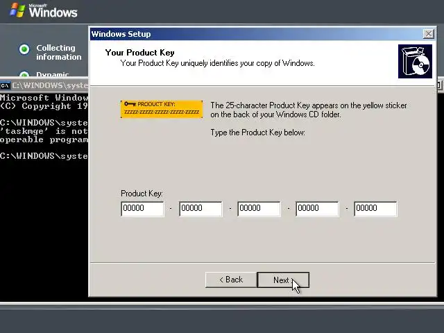Image resolution: width=444 pixels, height=333 pixels.
Task: Close the Windows Setup dialog
Action: click(429, 34)
